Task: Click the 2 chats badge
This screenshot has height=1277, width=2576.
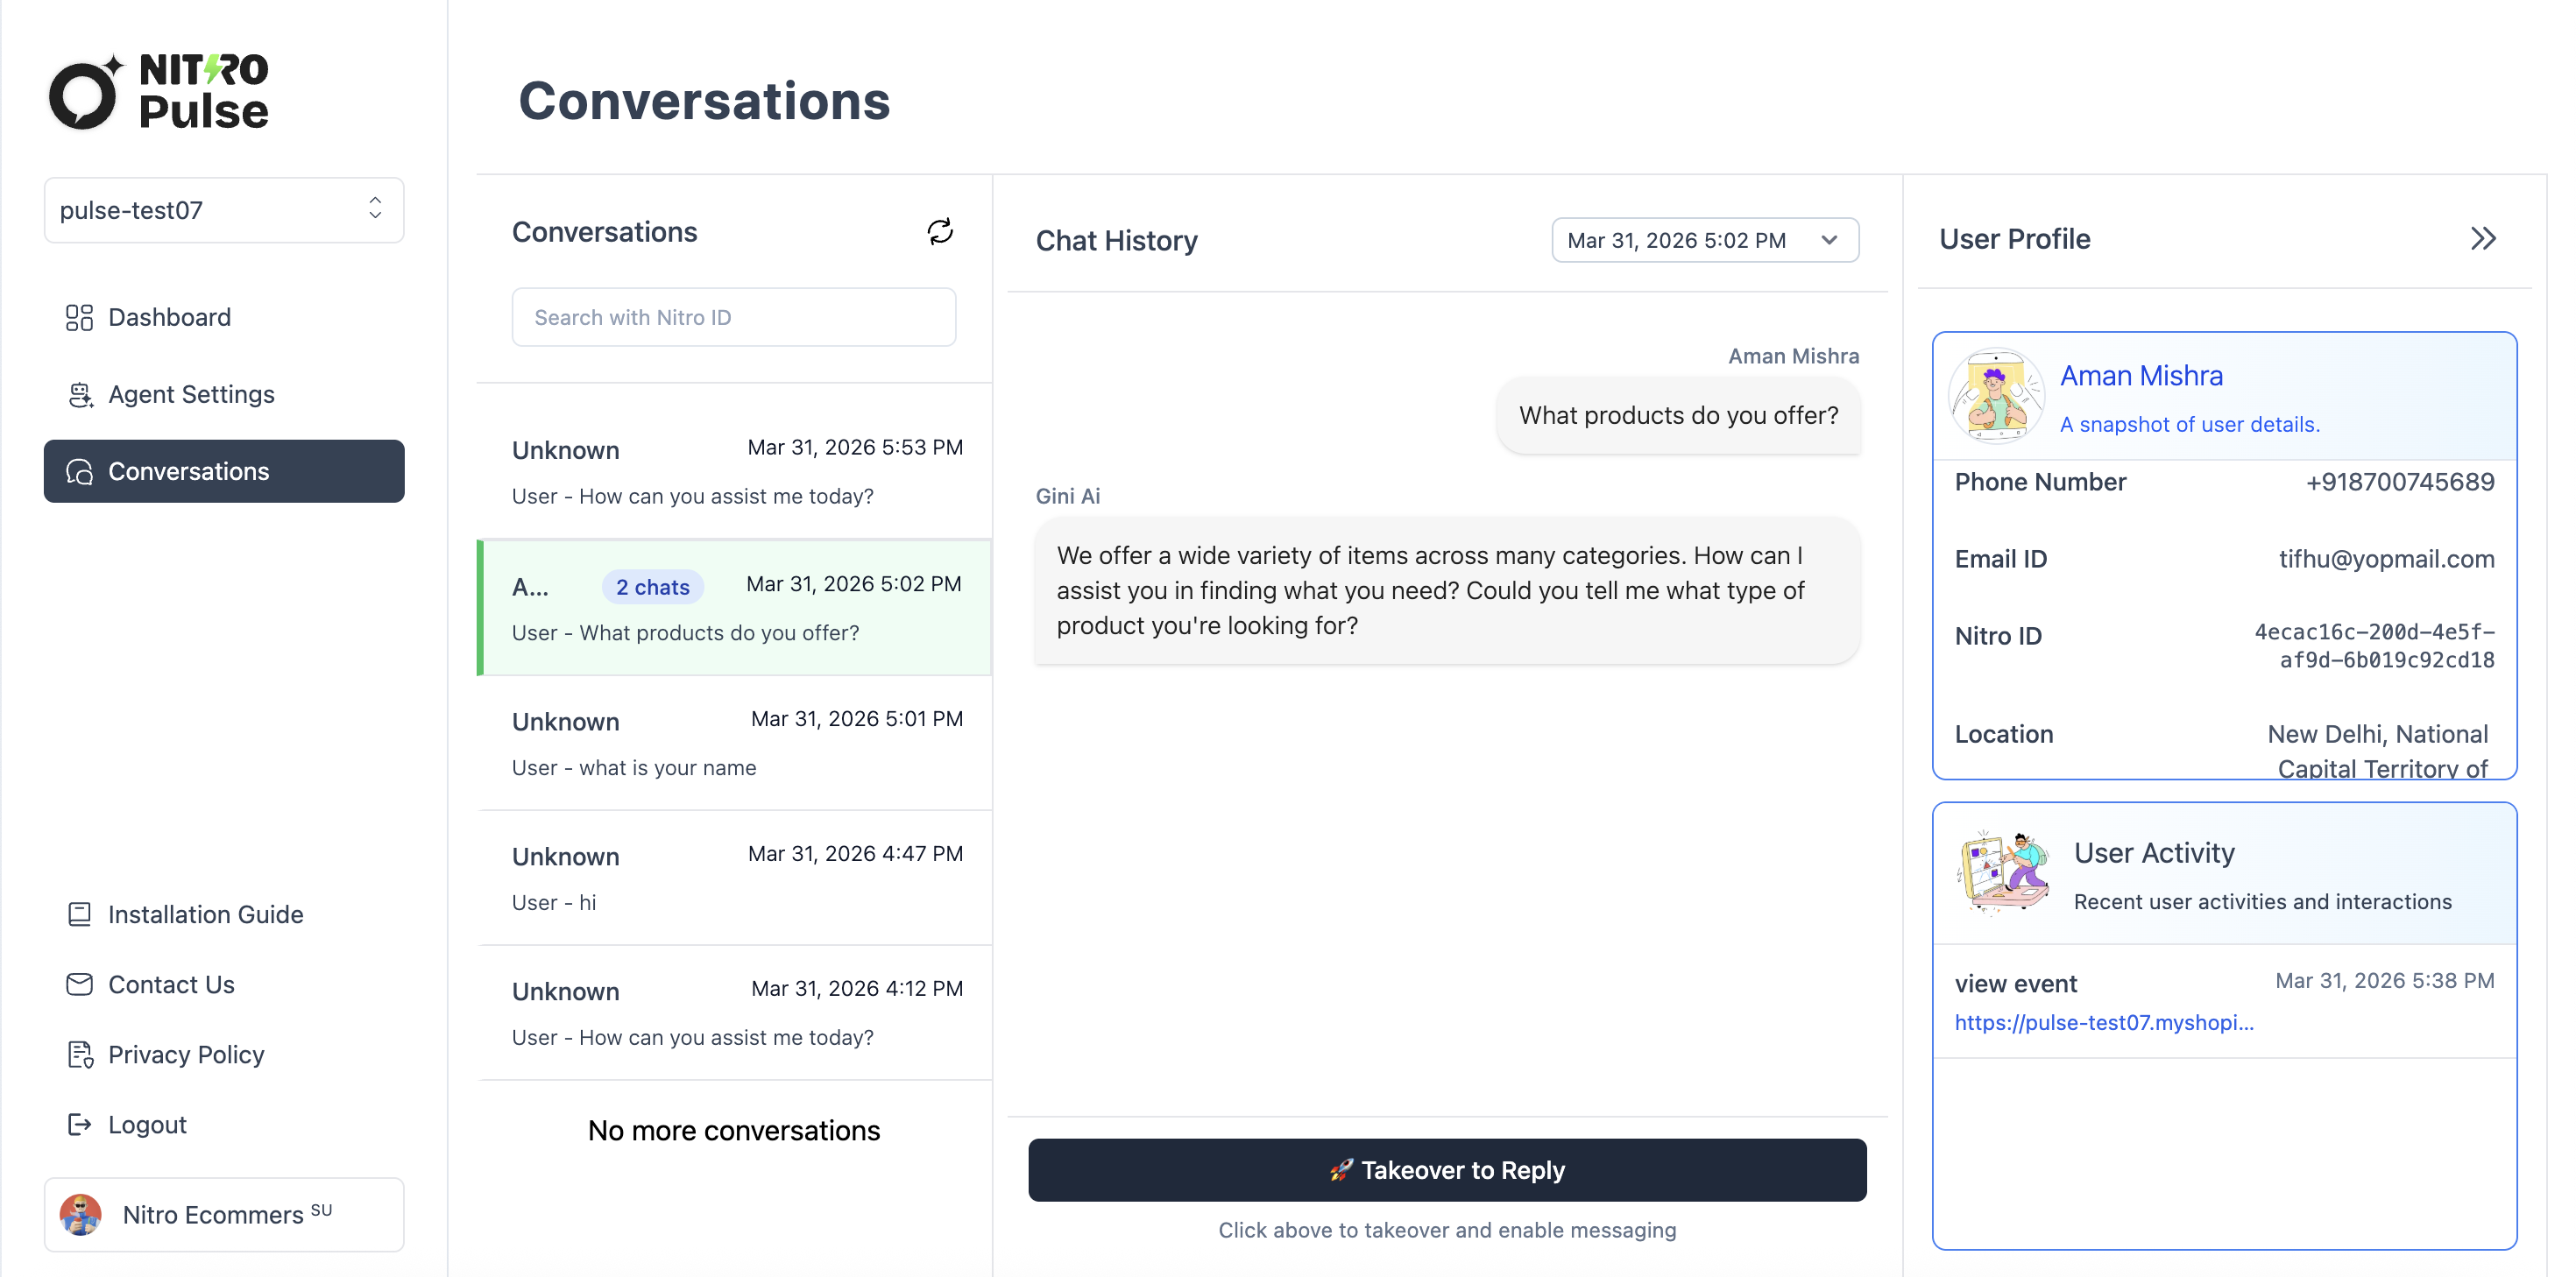Action: pyautogui.click(x=652, y=587)
